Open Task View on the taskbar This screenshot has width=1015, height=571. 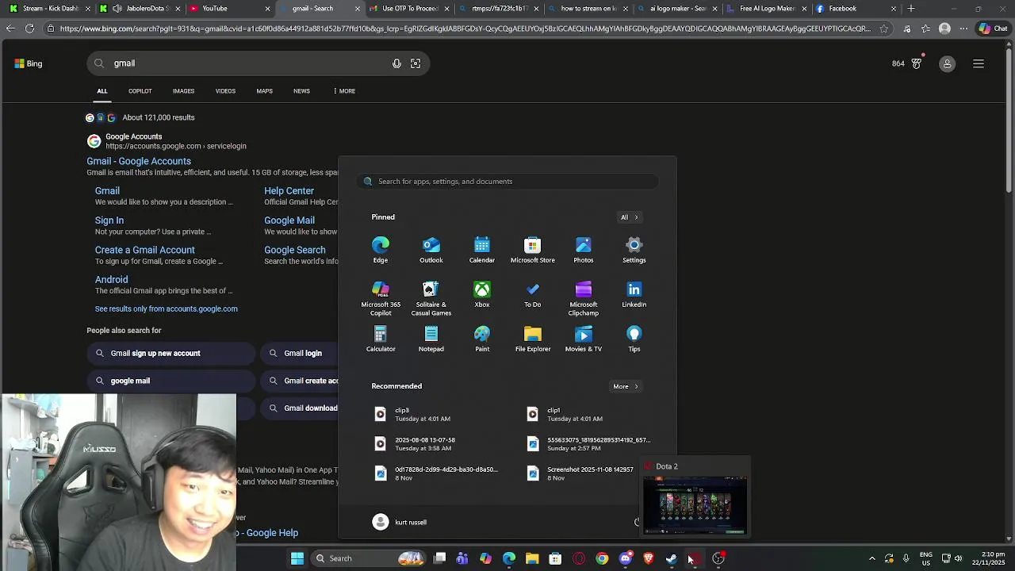click(440, 558)
